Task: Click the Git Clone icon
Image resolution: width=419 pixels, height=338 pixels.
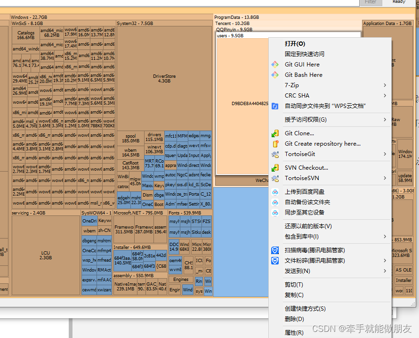Action: [x=275, y=133]
